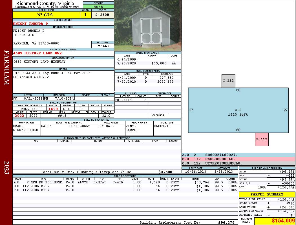
Task: Click foundation value CINDER BLOCK
Action: [26, 130]
